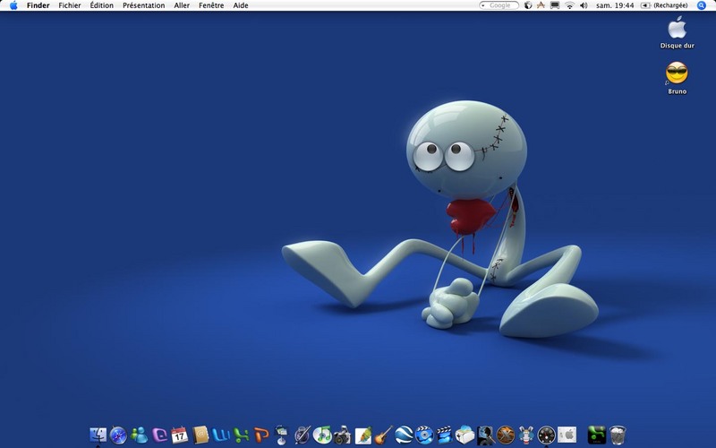Open the Bruno smiley desktop alias
Viewport: 716px width, 448px height.
[677, 78]
